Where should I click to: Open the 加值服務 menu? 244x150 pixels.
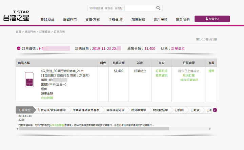pyautogui.click(x=138, y=19)
